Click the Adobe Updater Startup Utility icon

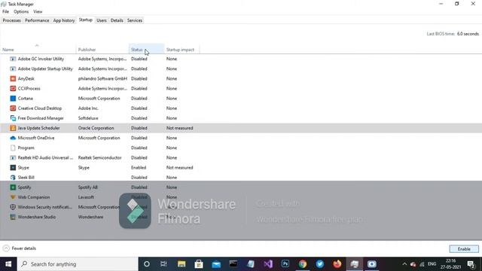[13, 69]
